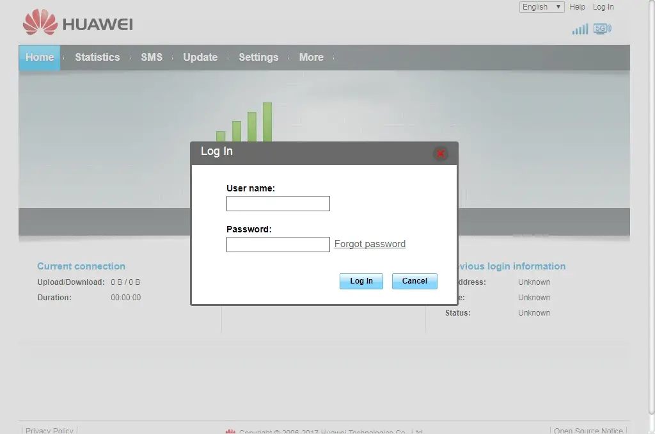Go to the Home tab
655x434 pixels.
40,57
